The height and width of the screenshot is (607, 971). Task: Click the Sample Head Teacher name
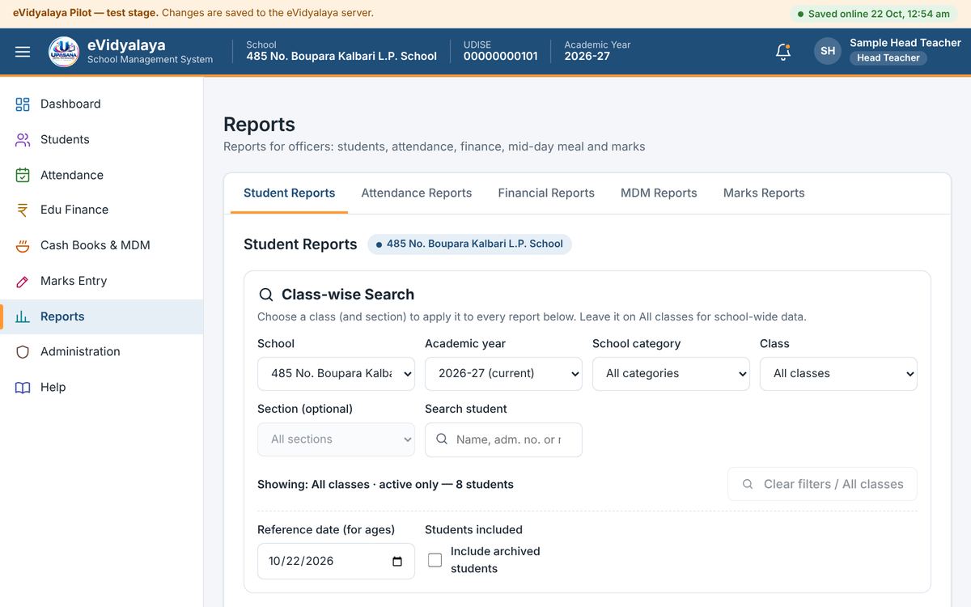(x=905, y=43)
